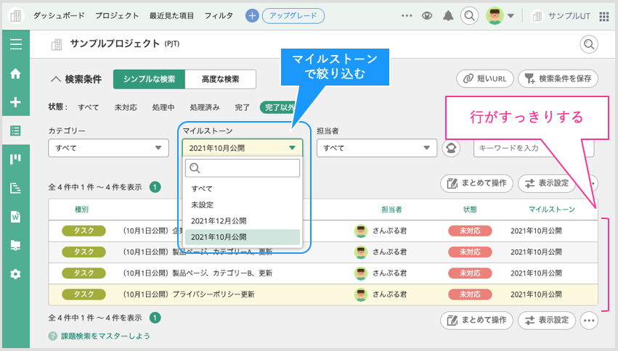
Task: Open the Board icon in sidebar
Action: [15, 160]
